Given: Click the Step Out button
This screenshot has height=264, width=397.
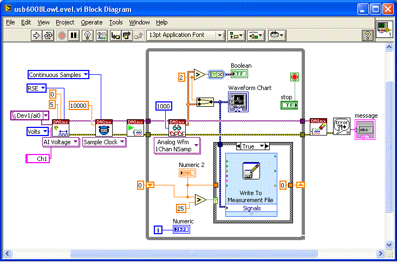Looking at the screenshot, I should pos(139,35).
